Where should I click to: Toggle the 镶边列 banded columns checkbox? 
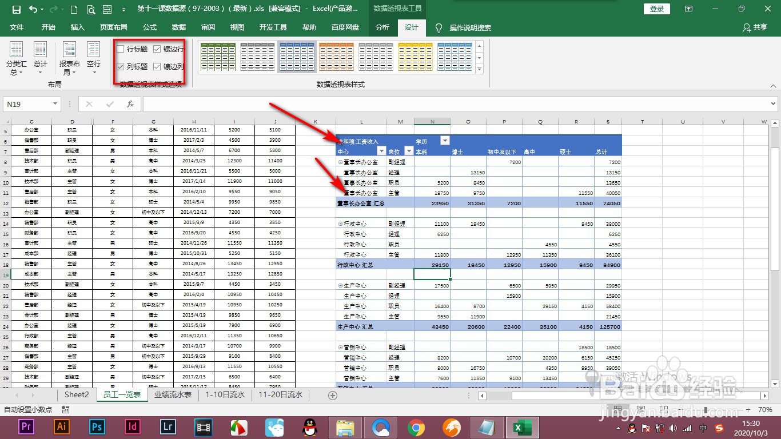click(x=157, y=67)
